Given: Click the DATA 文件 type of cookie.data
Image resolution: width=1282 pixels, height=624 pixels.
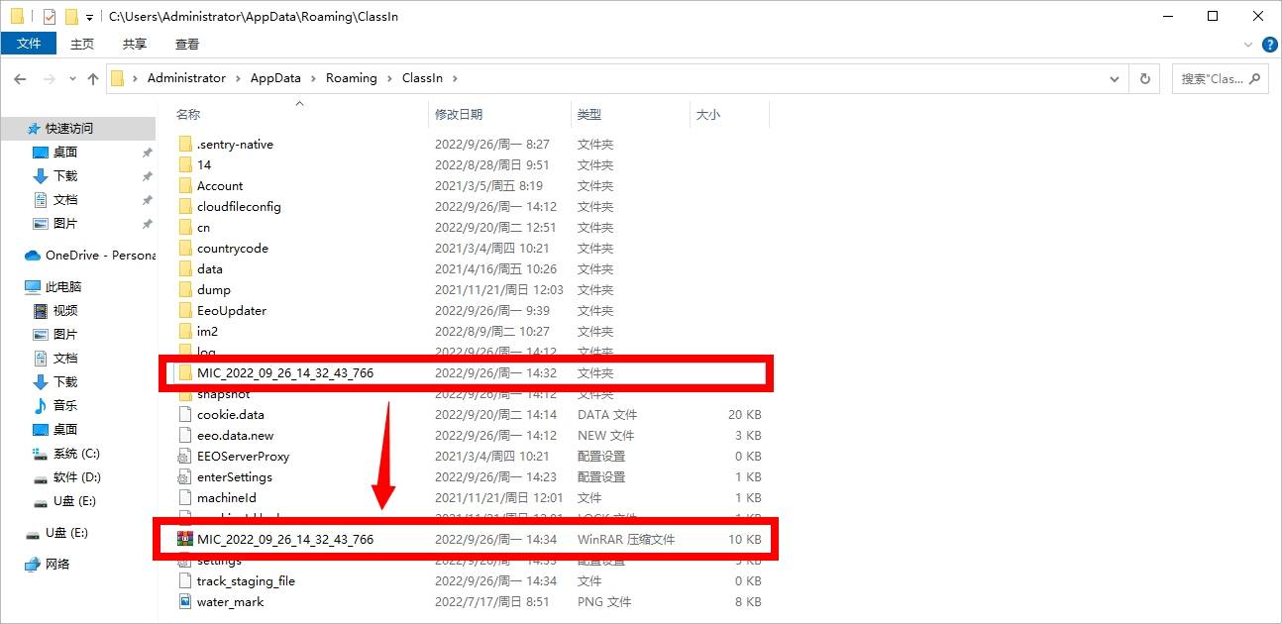Looking at the screenshot, I should [607, 414].
